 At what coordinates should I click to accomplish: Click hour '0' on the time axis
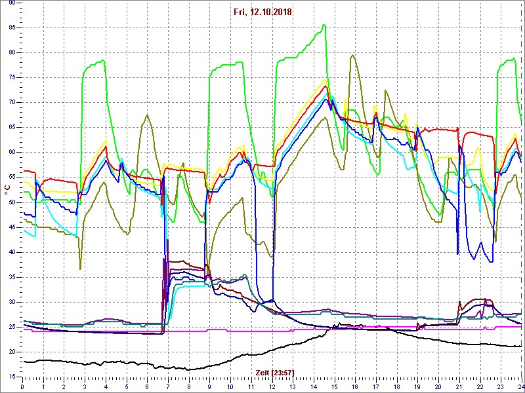(22, 387)
